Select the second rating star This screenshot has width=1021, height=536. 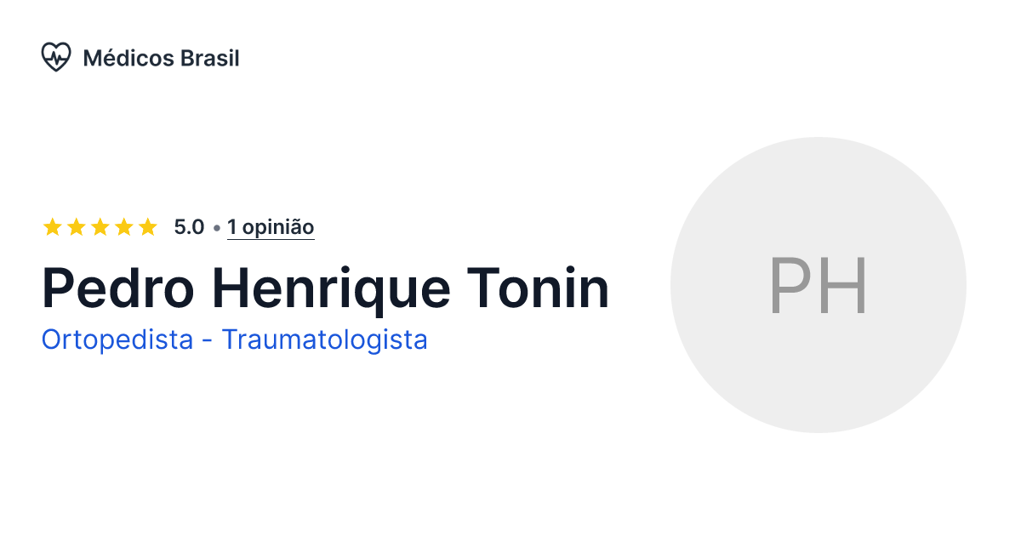click(x=77, y=226)
